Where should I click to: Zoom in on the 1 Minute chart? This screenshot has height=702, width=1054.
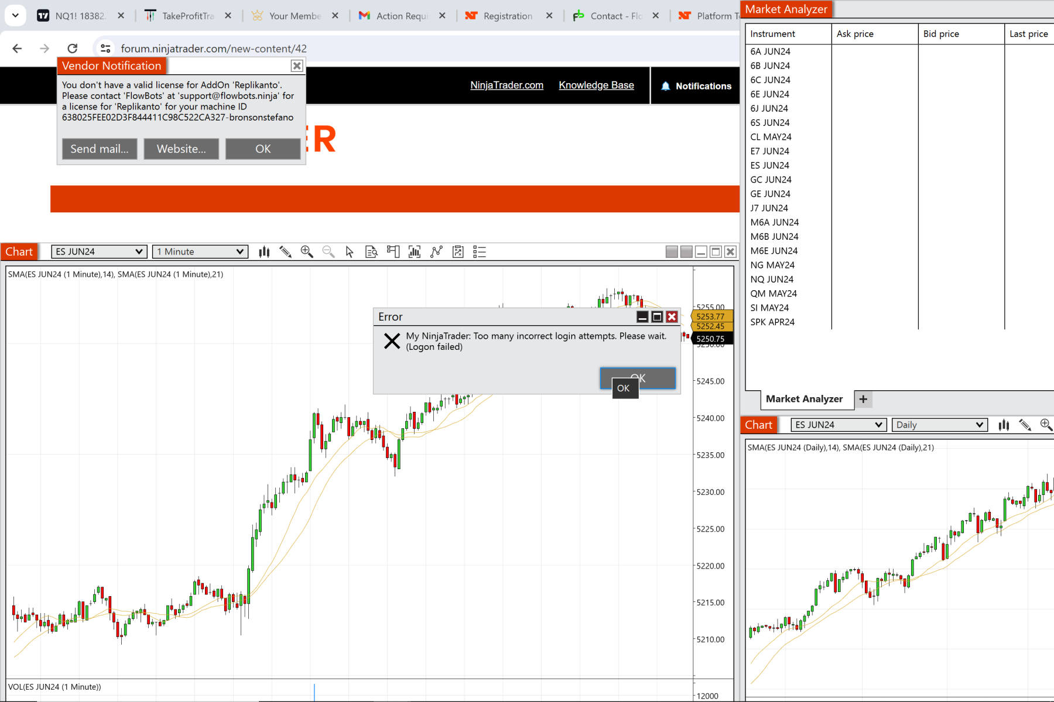[x=307, y=252]
